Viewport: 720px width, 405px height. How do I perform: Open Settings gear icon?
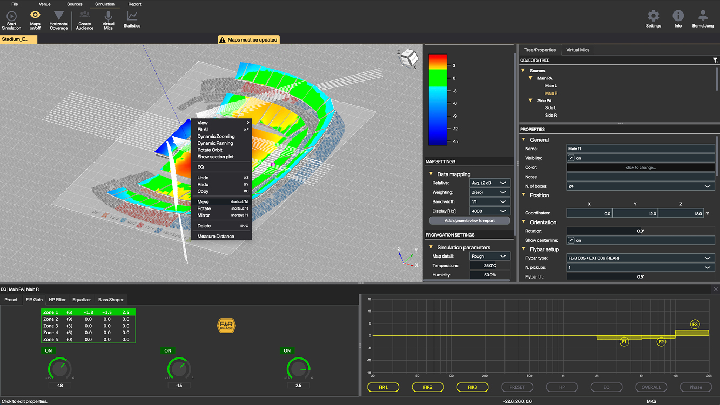(x=653, y=16)
